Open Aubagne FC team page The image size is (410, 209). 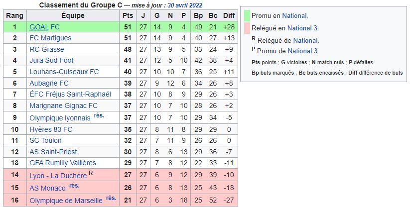click(49, 83)
